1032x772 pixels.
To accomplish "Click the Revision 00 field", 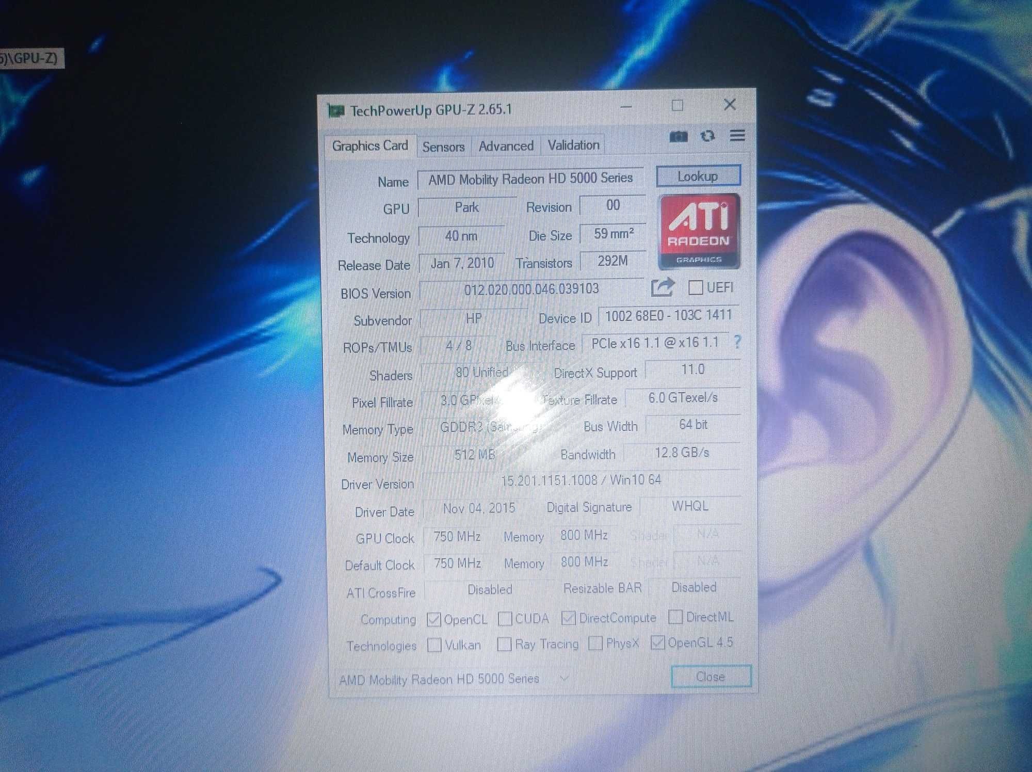I will click(613, 205).
